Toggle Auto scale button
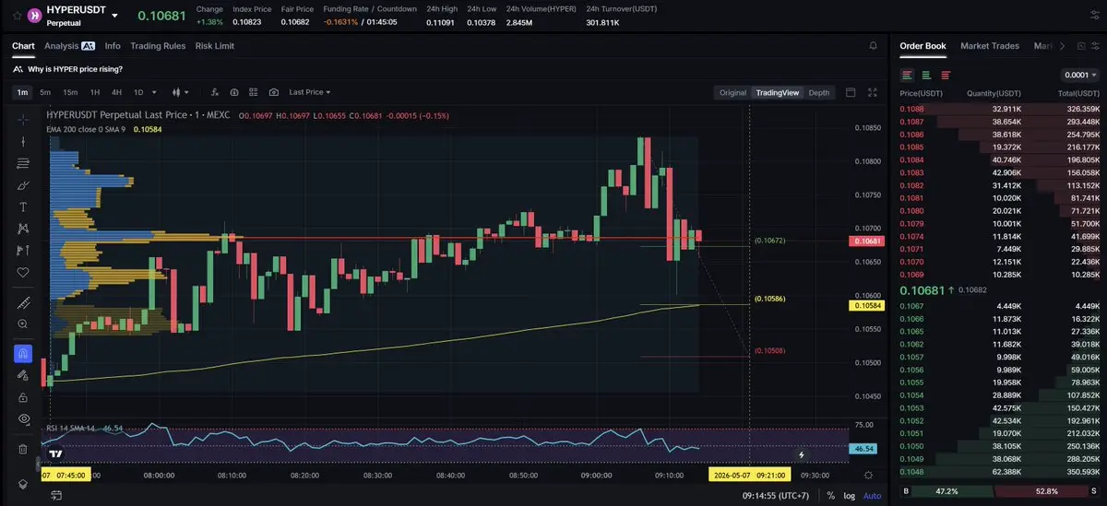Viewport: 1107px width, 506px height. [872, 496]
